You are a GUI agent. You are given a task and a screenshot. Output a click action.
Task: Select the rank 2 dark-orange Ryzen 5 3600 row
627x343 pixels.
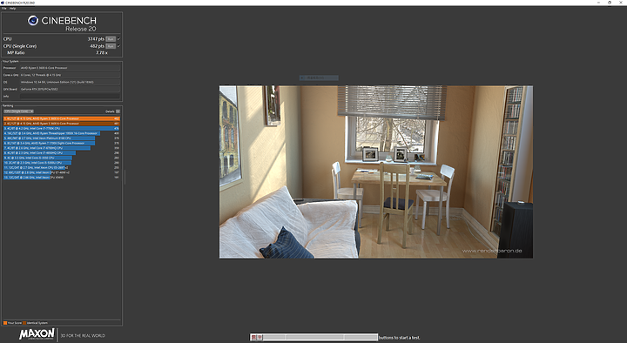[62, 124]
